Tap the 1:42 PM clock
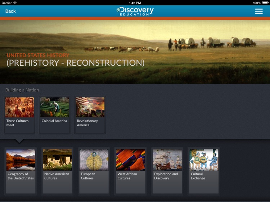The width and height of the screenshot is (270, 202). [x=135, y=3]
